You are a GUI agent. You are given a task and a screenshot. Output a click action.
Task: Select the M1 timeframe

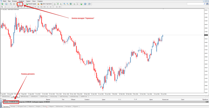pos(35,7)
